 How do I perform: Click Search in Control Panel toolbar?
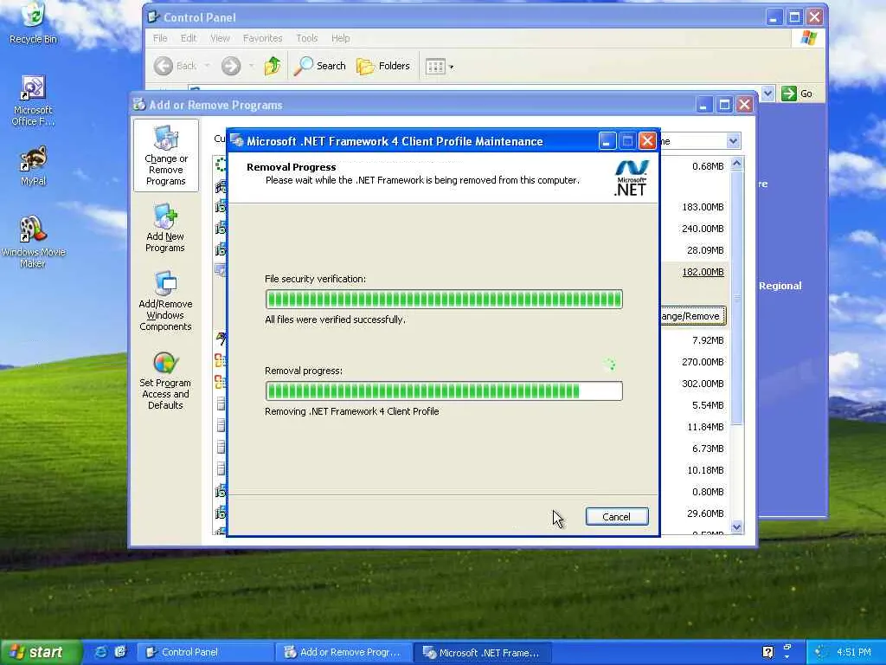pyautogui.click(x=320, y=66)
